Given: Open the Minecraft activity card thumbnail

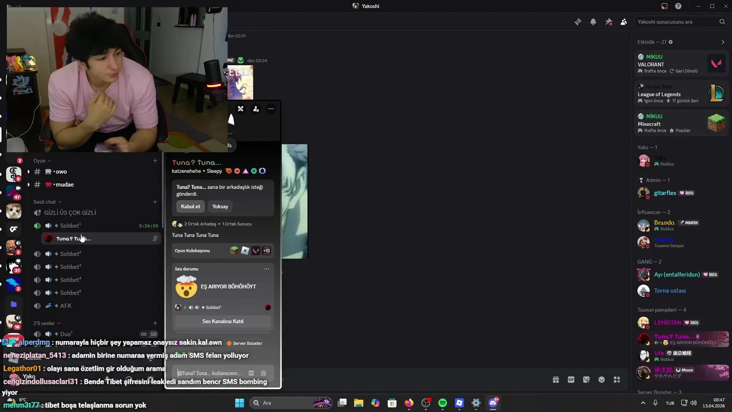Looking at the screenshot, I should 716,123.
